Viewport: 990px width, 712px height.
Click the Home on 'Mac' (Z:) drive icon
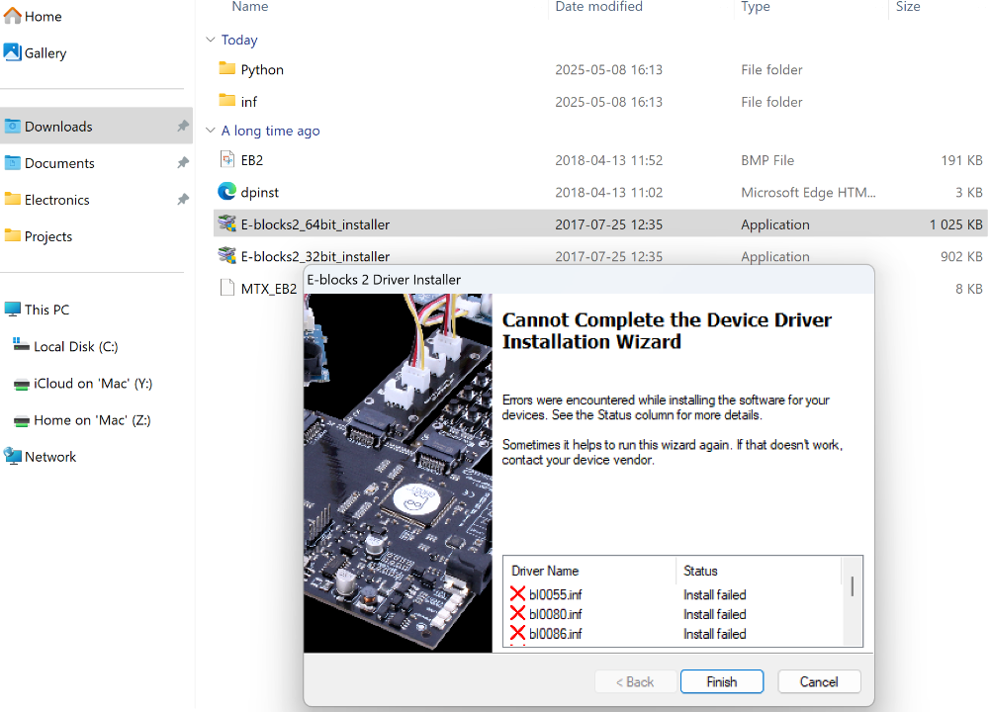[22, 421]
